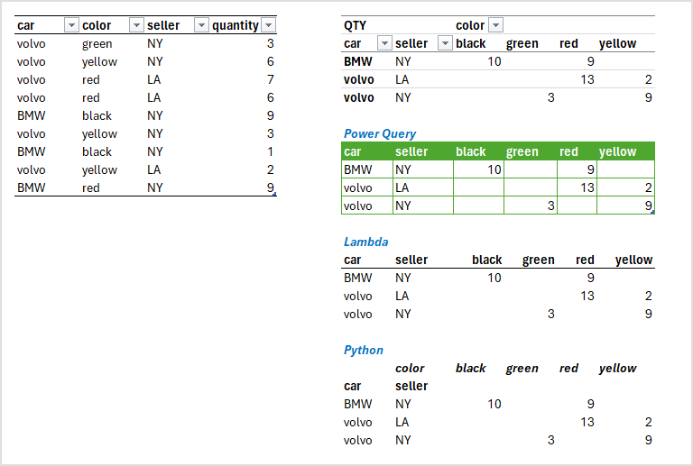This screenshot has height=466, width=693.
Task: Select the 'Power Query' heading
Action: pyautogui.click(x=380, y=133)
